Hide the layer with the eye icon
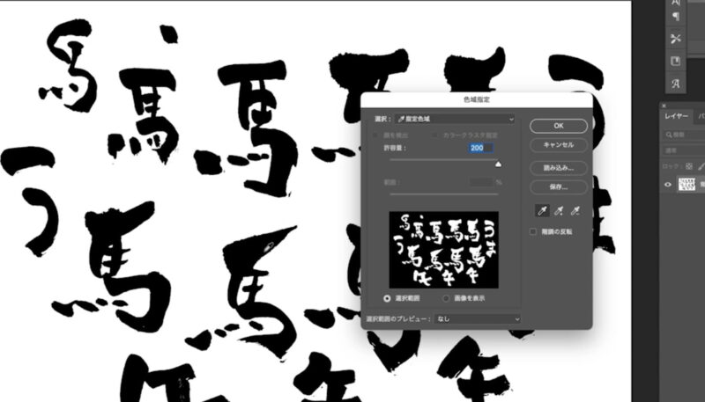The image size is (705, 402). (x=668, y=185)
